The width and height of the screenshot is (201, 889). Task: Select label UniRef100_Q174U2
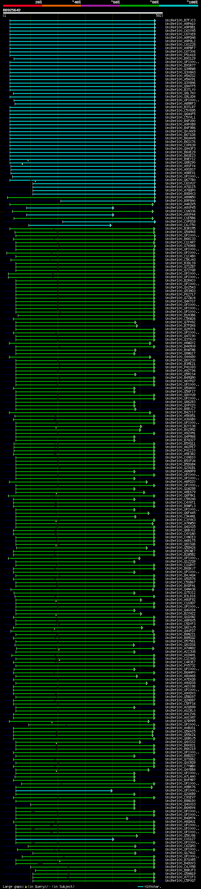click(x=180, y=853)
